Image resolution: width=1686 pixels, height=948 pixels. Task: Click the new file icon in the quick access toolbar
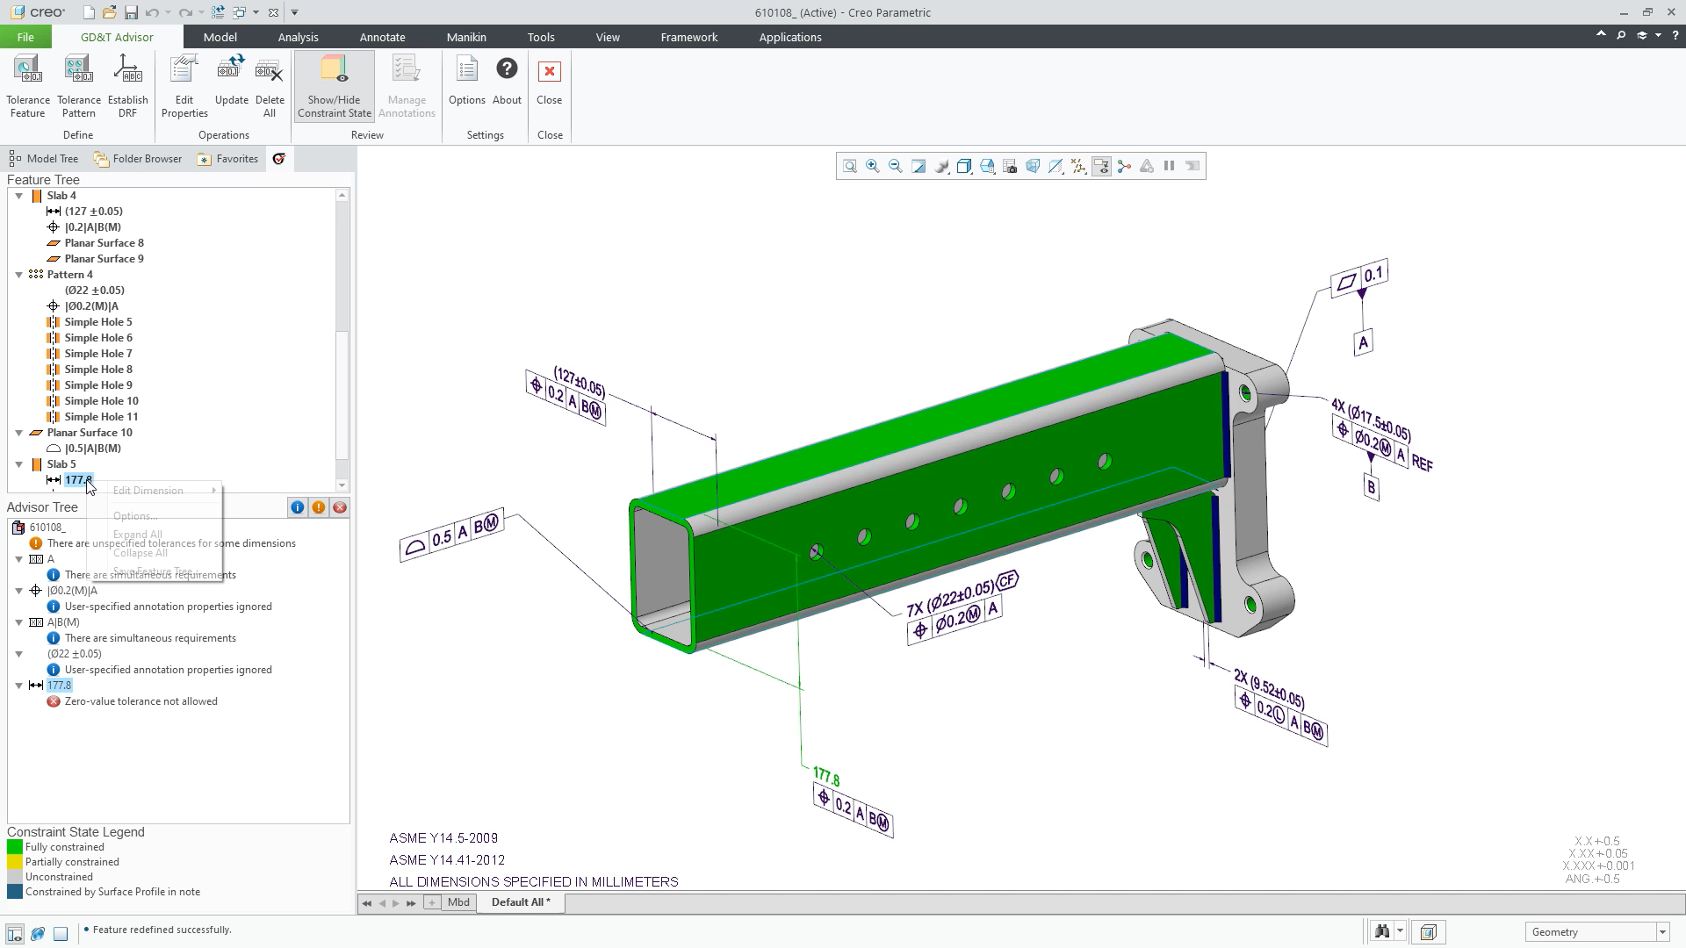pyautogui.click(x=89, y=12)
